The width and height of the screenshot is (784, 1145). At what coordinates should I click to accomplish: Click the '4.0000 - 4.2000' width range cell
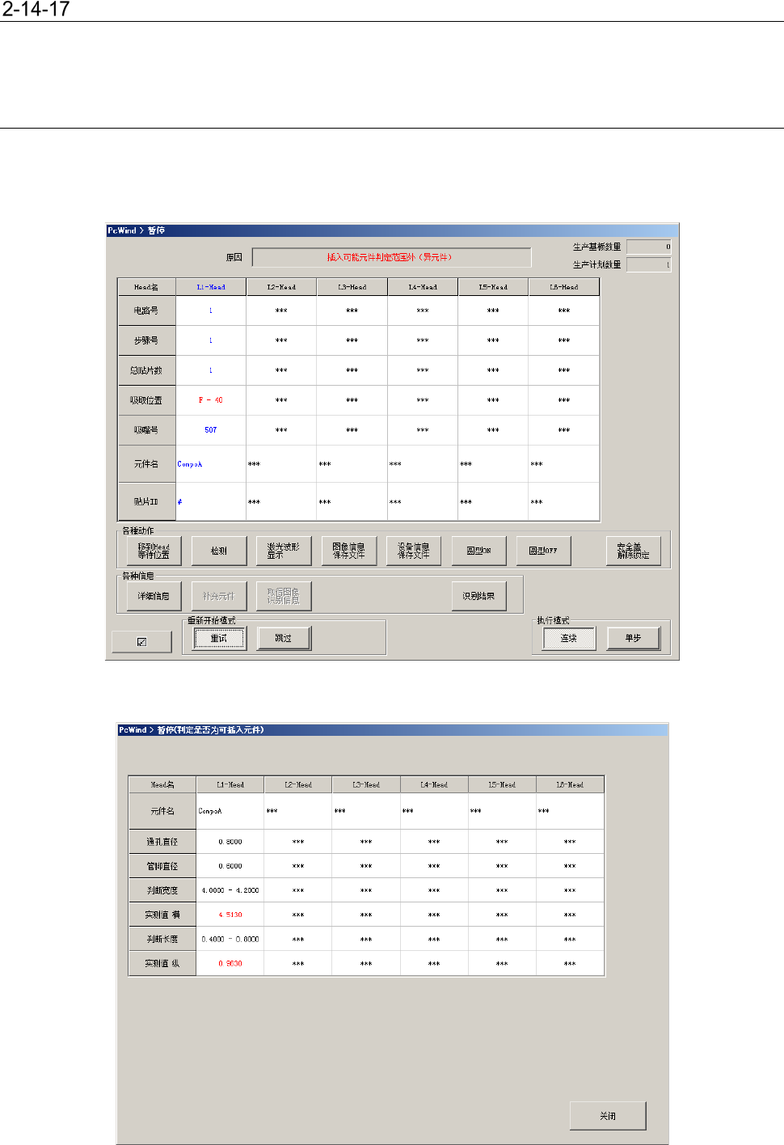(x=230, y=890)
